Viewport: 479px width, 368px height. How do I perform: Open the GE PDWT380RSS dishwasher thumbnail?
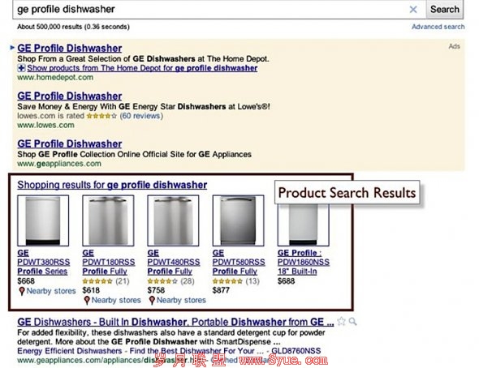(43, 220)
